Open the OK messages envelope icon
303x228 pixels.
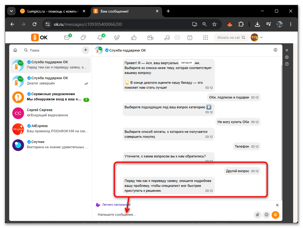pos(67,37)
